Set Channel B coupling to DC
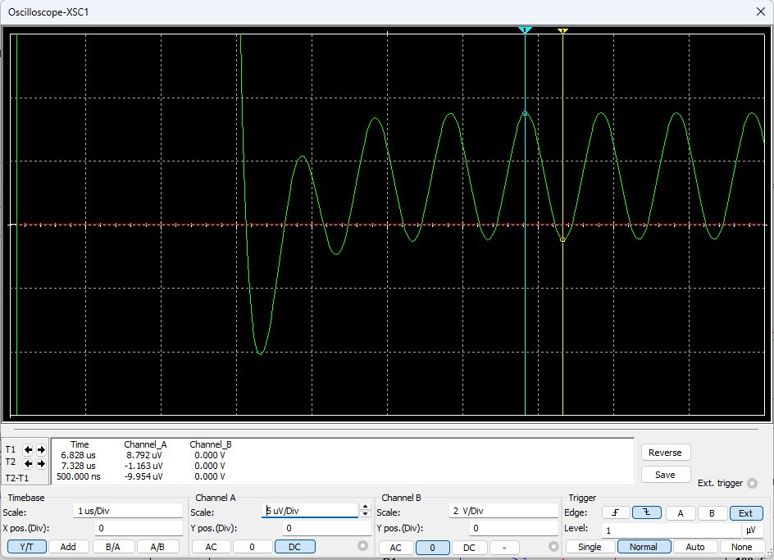 coord(469,548)
